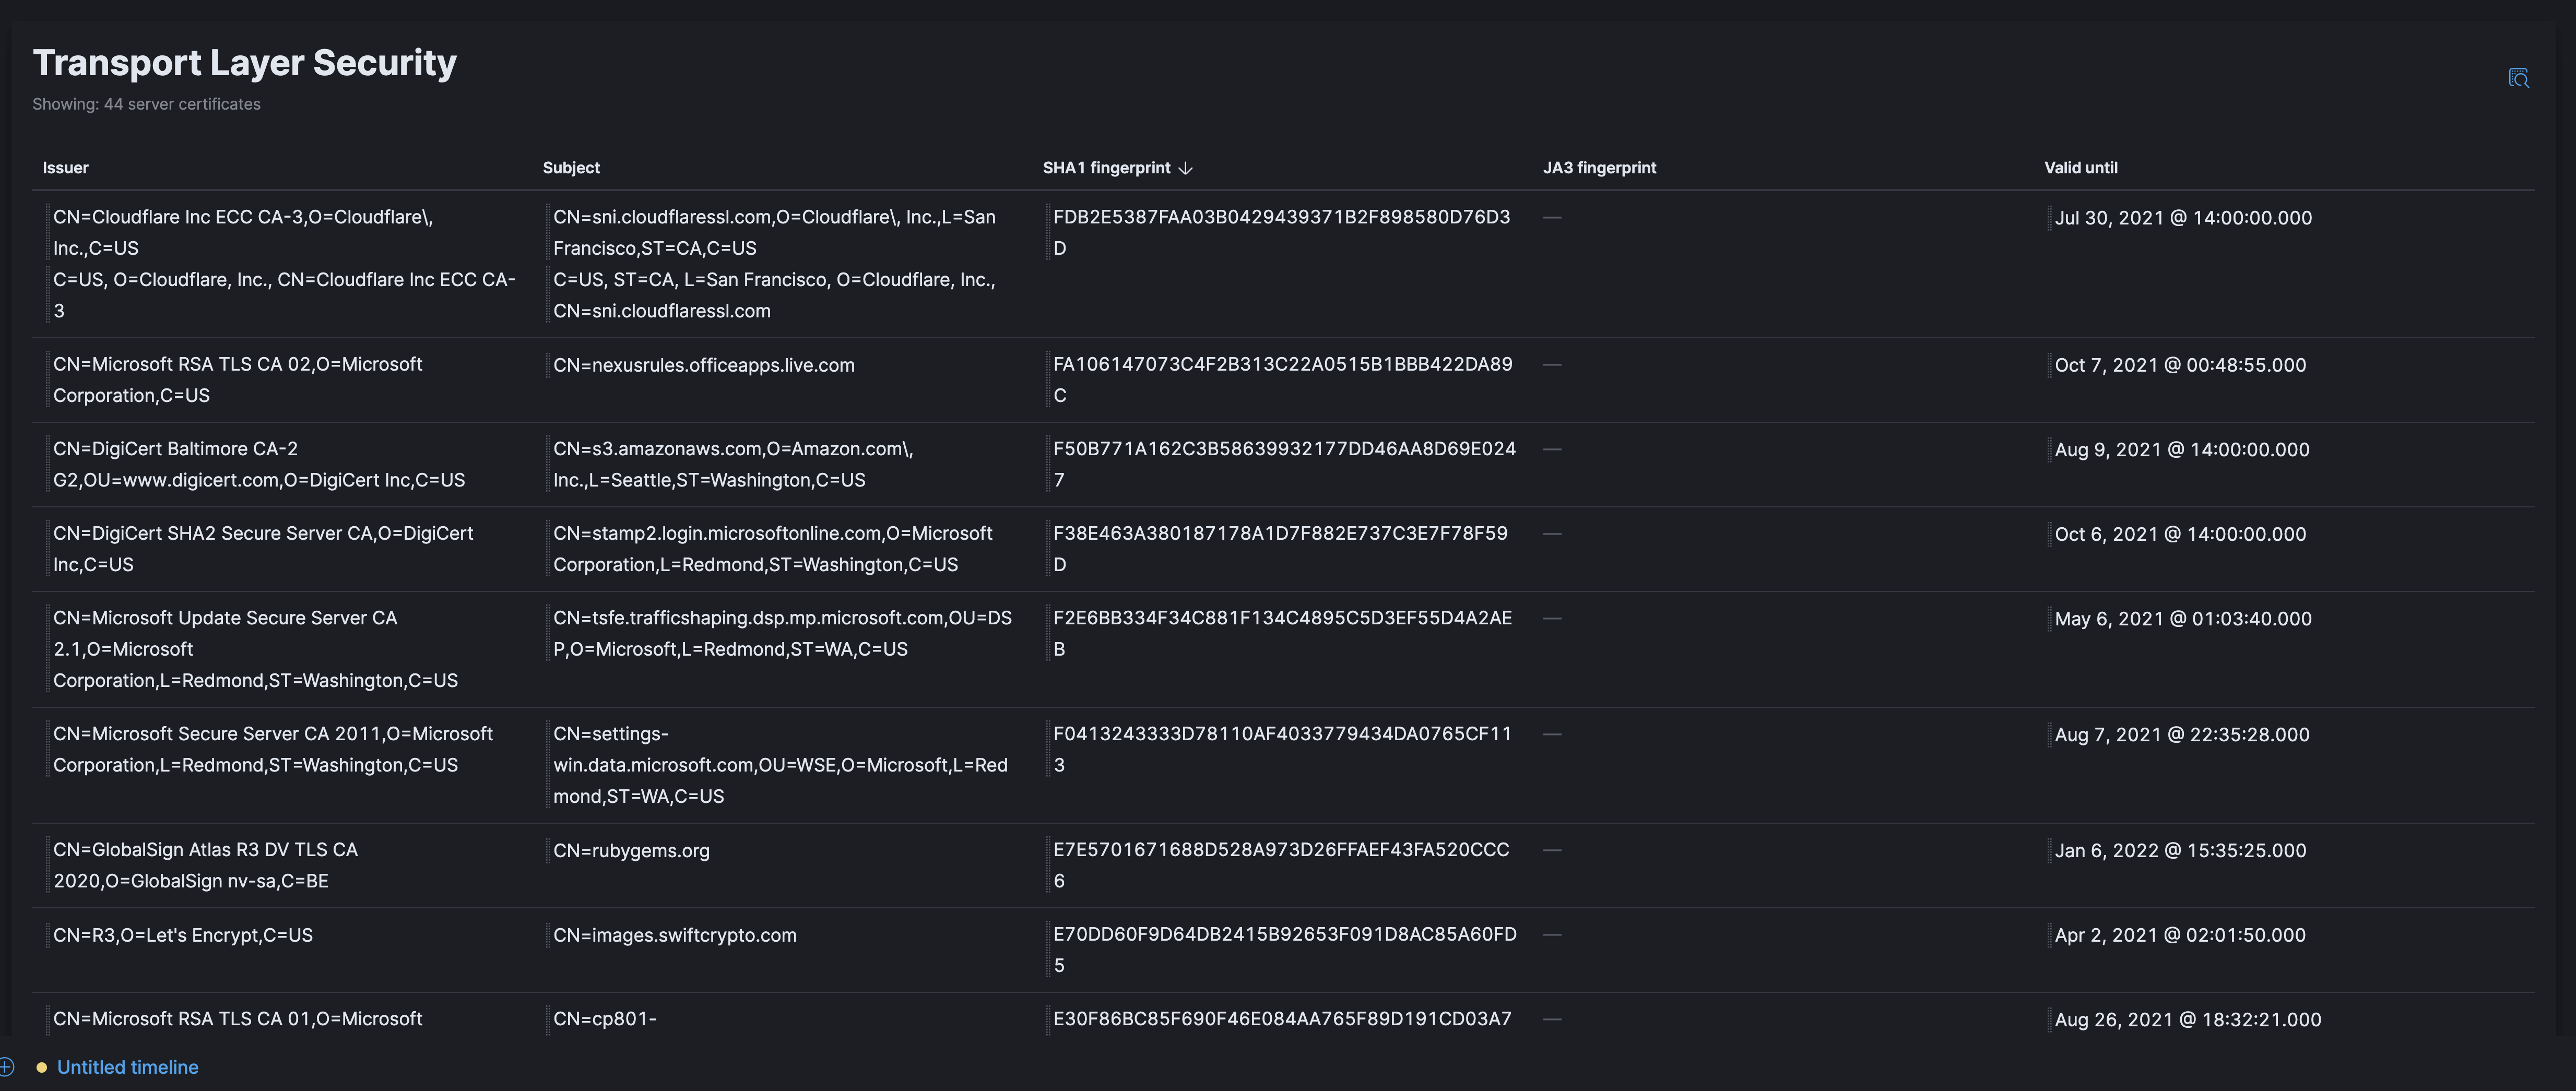
Task: Sort certificates by Valid until column
Action: (x=2081, y=168)
